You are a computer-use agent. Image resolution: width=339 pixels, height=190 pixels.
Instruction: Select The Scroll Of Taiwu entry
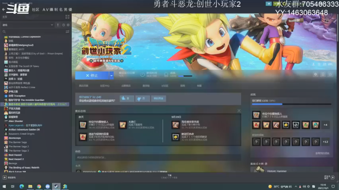click(24, 66)
